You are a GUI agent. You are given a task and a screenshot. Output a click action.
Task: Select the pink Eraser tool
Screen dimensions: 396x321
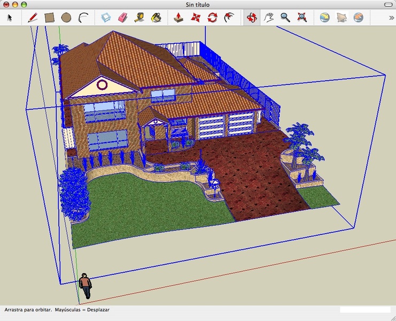[x=122, y=18]
